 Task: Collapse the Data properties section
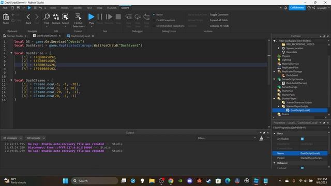click(x=275, y=133)
